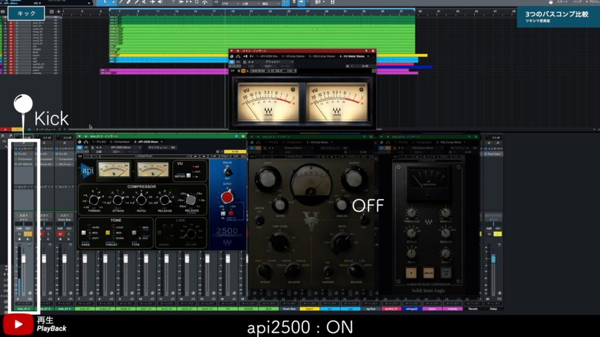Screen dimensions: 600x337
Task: Click the THRESH knob on API-2500
Action: 94,200
